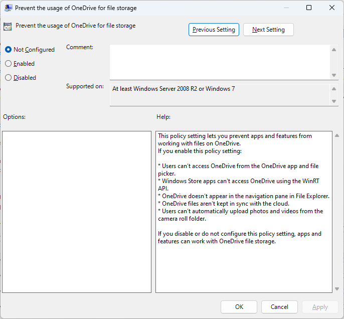Click inside the Comment text box

click(220, 62)
